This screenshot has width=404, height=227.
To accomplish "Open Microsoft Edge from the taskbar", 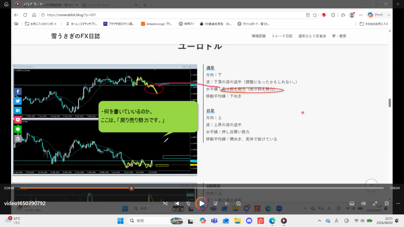I will pyautogui.click(x=272, y=221).
